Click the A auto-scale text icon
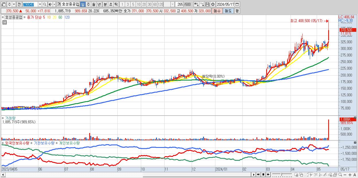The image size is (358, 178). pos(355,175)
